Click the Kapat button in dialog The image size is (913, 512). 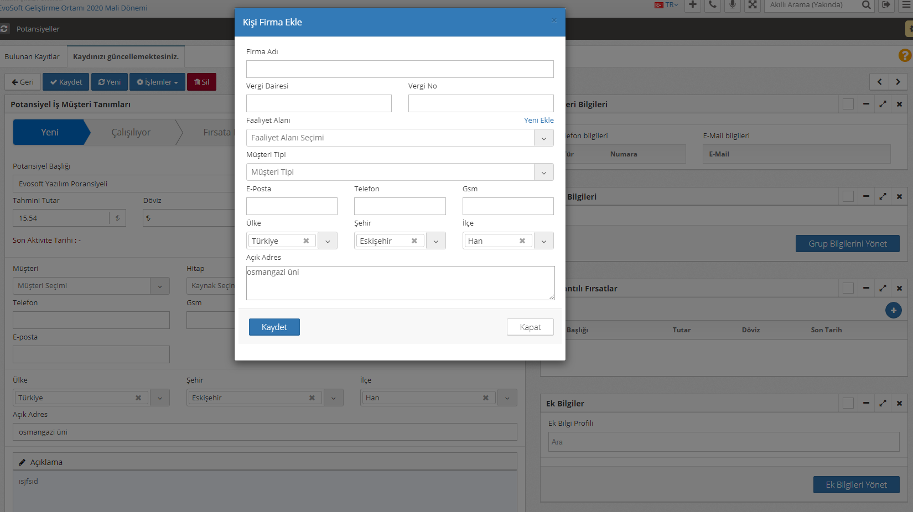click(x=530, y=327)
